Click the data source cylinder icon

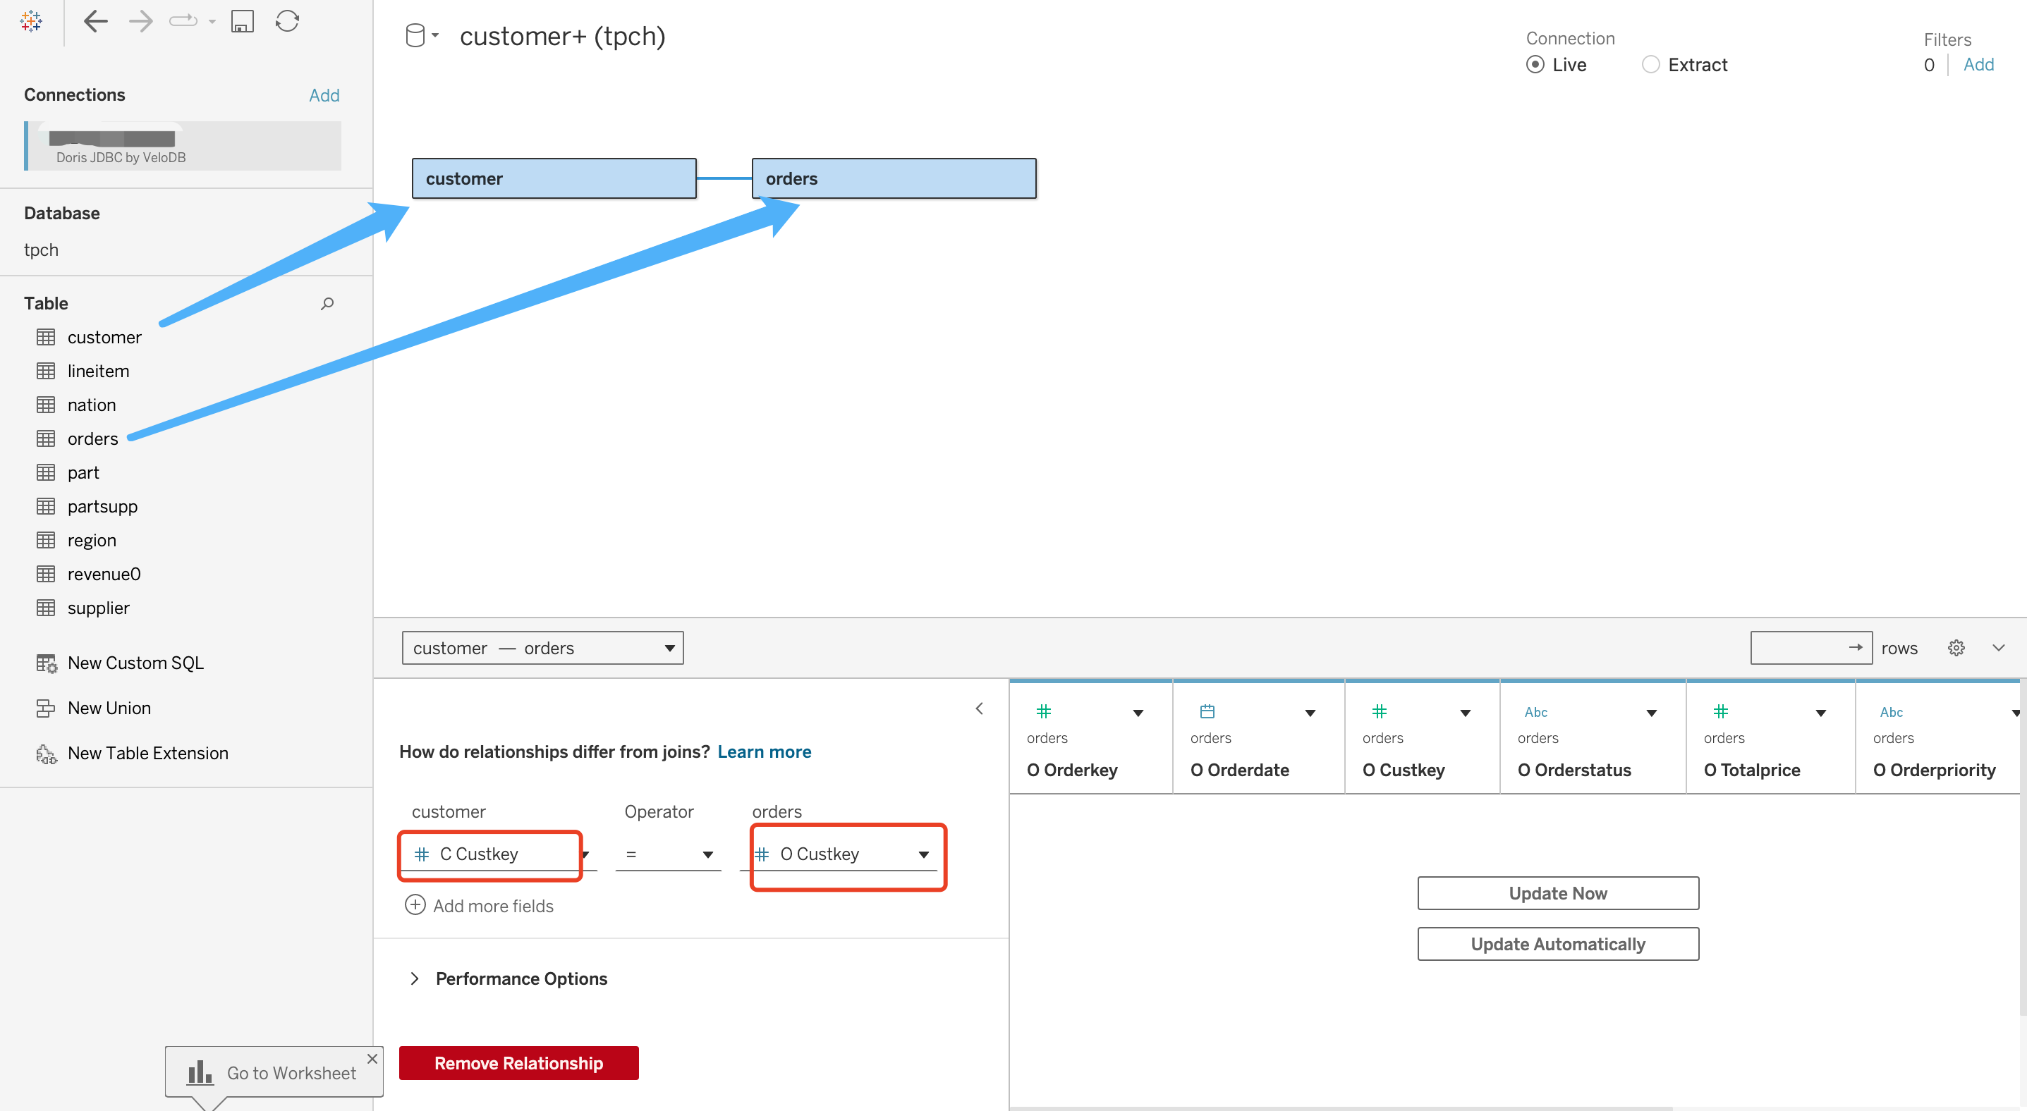pos(415,35)
